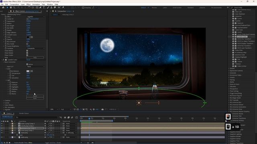The image size is (257, 144).
Task: Open the Input LUT dropdown
Action: pyautogui.click(x=35, y=67)
